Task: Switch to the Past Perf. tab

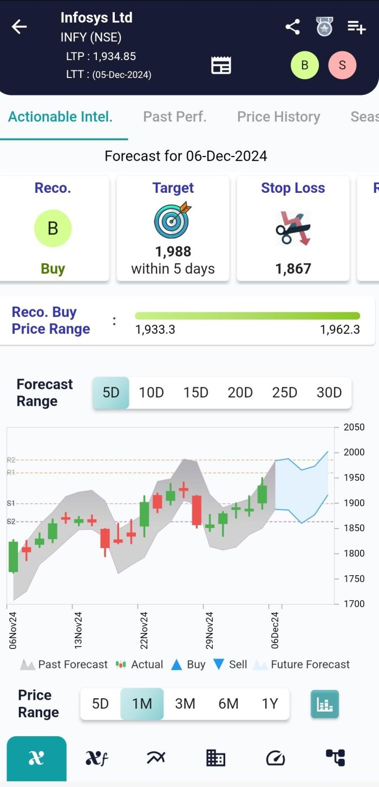Action: tap(175, 116)
